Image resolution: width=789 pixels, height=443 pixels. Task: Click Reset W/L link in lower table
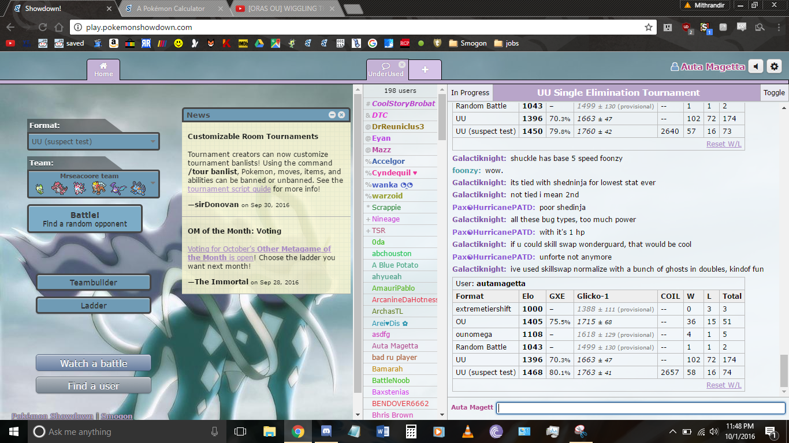click(x=724, y=385)
